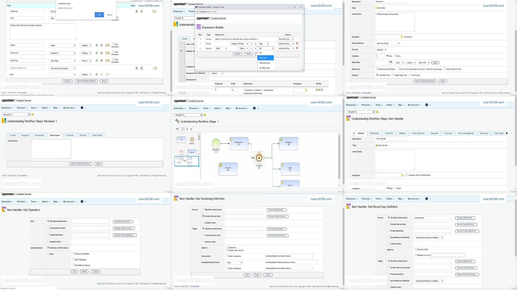Check Enable Action E-mail

444,69
